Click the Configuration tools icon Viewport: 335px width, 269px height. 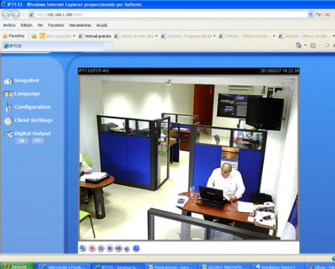pyautogui.click(x=8, y=107)
